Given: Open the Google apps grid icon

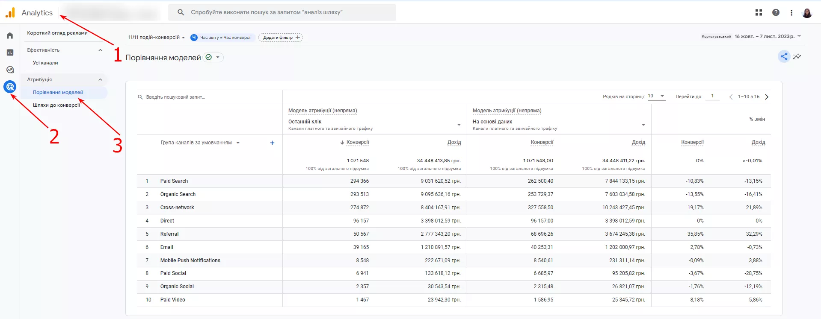Looking at the screenshot, I should [x=759, y=13].
